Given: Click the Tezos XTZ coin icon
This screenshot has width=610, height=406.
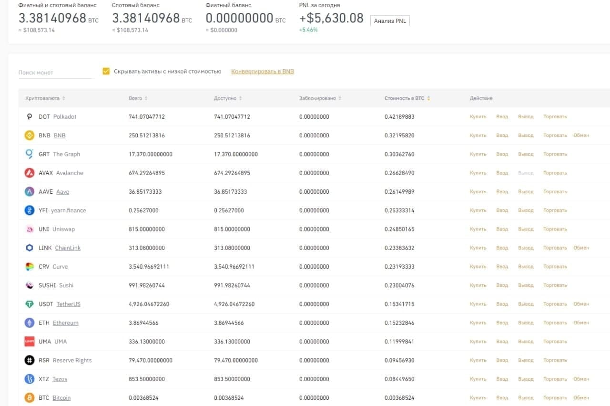Looking at the screenshot, I should click(x=30, y=379).
